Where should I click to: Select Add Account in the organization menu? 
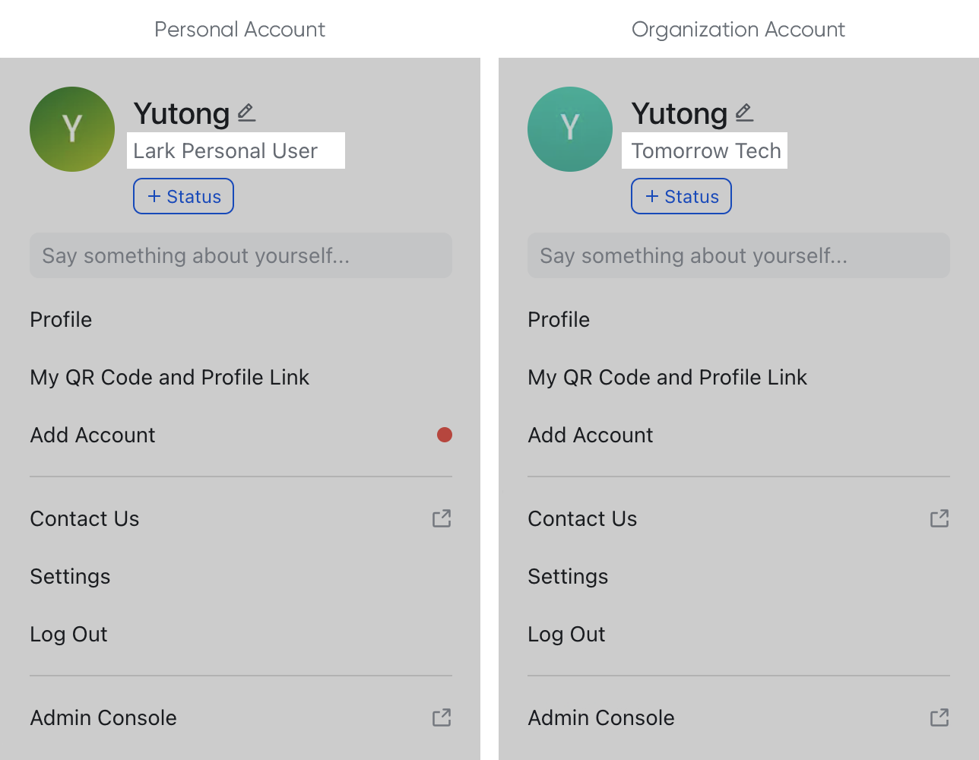click(590, 435)
